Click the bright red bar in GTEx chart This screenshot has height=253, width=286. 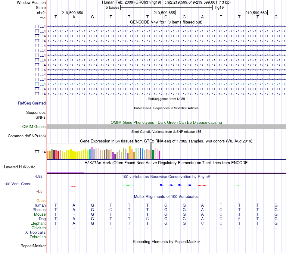(58, 155)
